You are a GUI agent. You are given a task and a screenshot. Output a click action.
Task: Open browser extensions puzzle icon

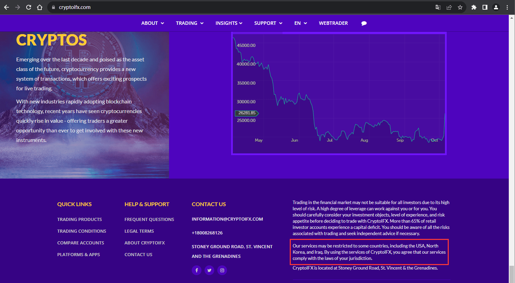point(474,7)
